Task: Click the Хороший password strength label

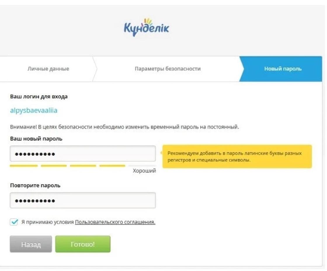Action: click(x=144, y=171)
